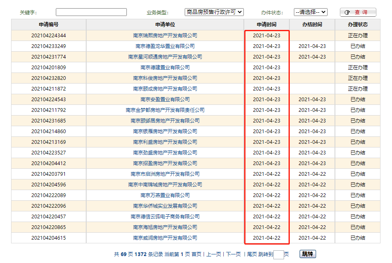This screenshot has width=392, height=263.
Task: Open the 业务类型 dropdown
Action: click(x=214, y=12)
